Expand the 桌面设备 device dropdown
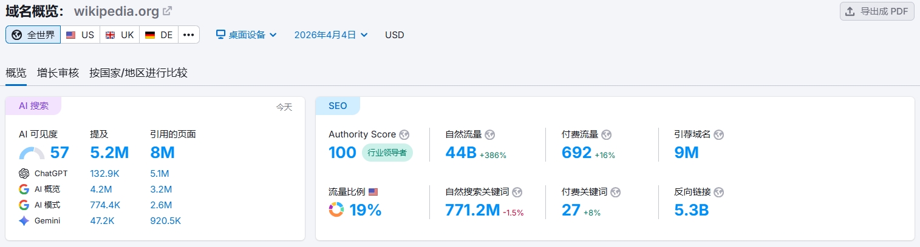Image resolution: width=920 pixels, height=247 pixels. 247,35
